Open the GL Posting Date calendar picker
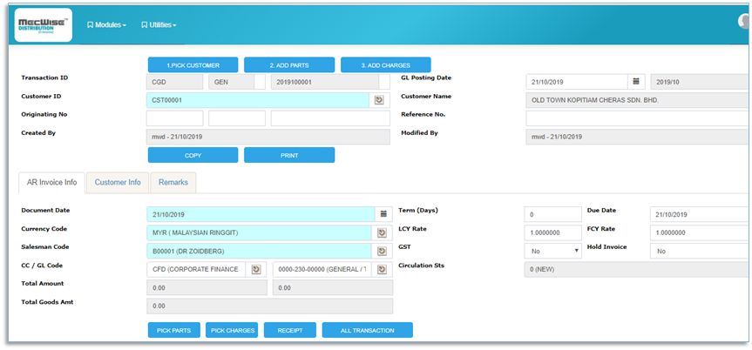The height and width of the screenshot is (350, 752). (636, 82)
